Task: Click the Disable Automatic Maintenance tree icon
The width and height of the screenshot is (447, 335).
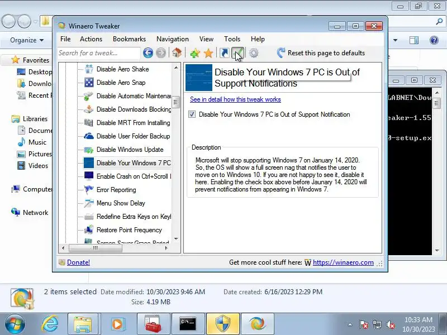Action: coord(89,96)
